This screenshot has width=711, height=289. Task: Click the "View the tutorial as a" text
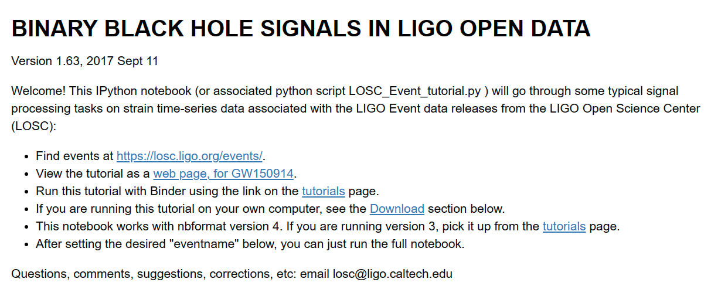click(x=93, y=174)
